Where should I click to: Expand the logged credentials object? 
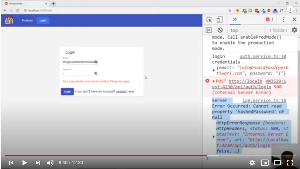tap(214, 70)
